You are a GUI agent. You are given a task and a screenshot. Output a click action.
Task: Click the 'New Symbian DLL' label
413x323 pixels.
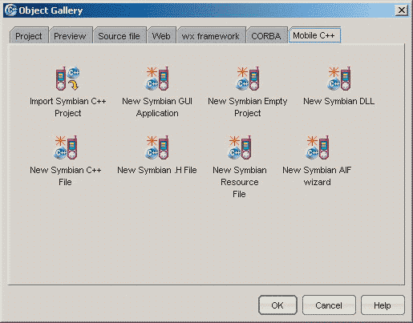click(x=339, y=101)
